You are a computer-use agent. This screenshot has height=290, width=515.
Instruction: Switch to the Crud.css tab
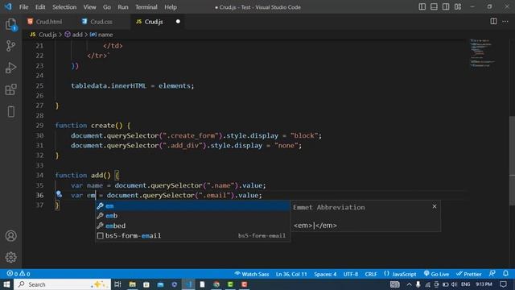[x=101, y=22]
